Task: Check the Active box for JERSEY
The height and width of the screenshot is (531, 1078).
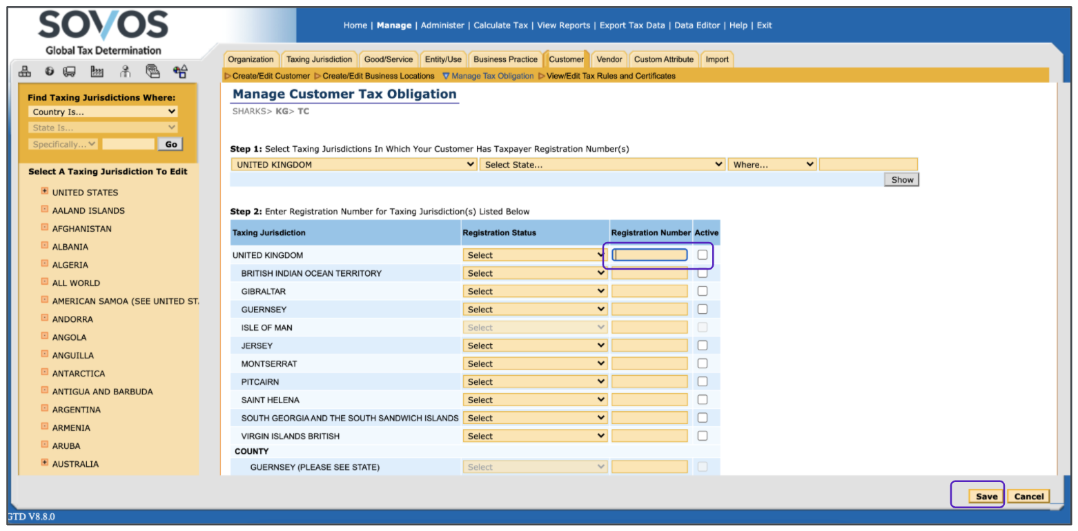Action: (703, 345)
